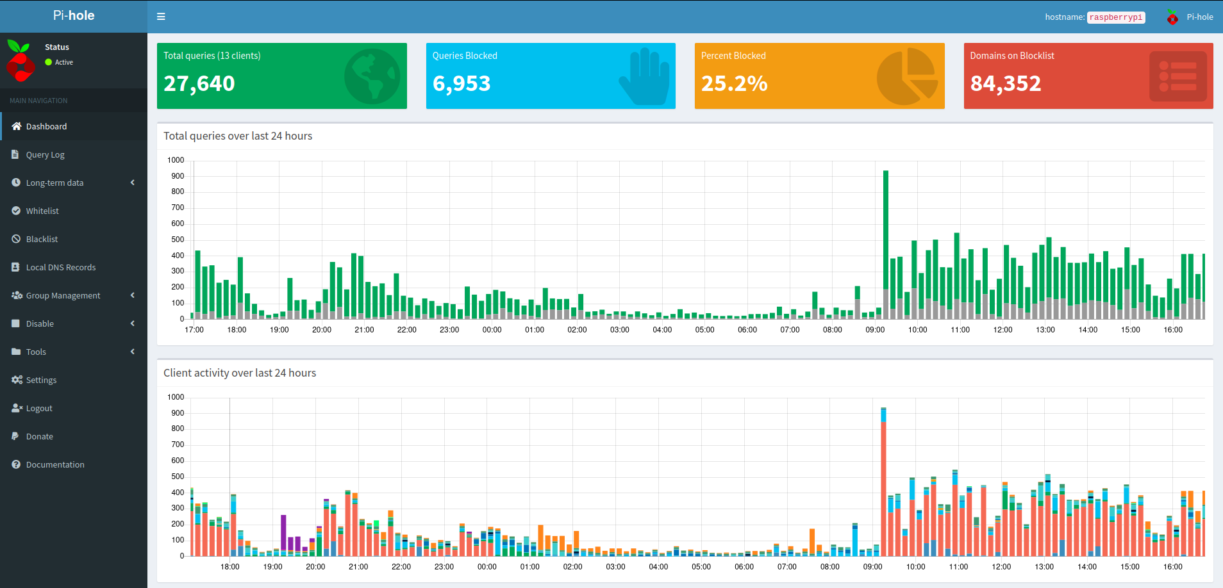This screenshot has height=588, width=1223.
Task: Open Local DNS Records via its address-book icon
Action: pos(16,267)
